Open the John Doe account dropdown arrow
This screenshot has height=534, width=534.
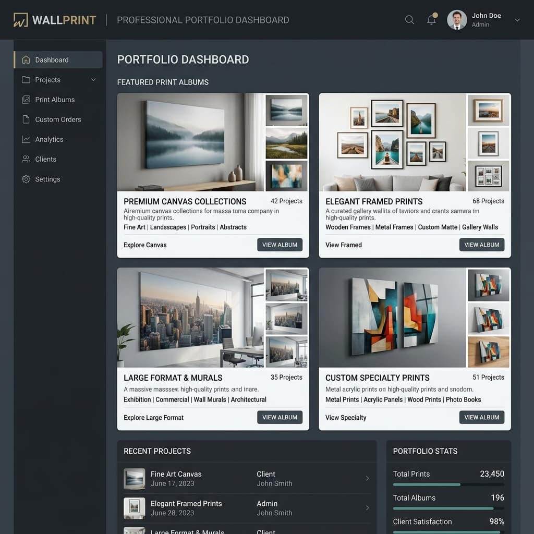[517, 20]
